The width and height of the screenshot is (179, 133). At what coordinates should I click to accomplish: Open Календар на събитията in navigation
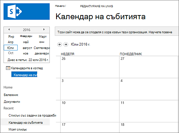(25, 123)
